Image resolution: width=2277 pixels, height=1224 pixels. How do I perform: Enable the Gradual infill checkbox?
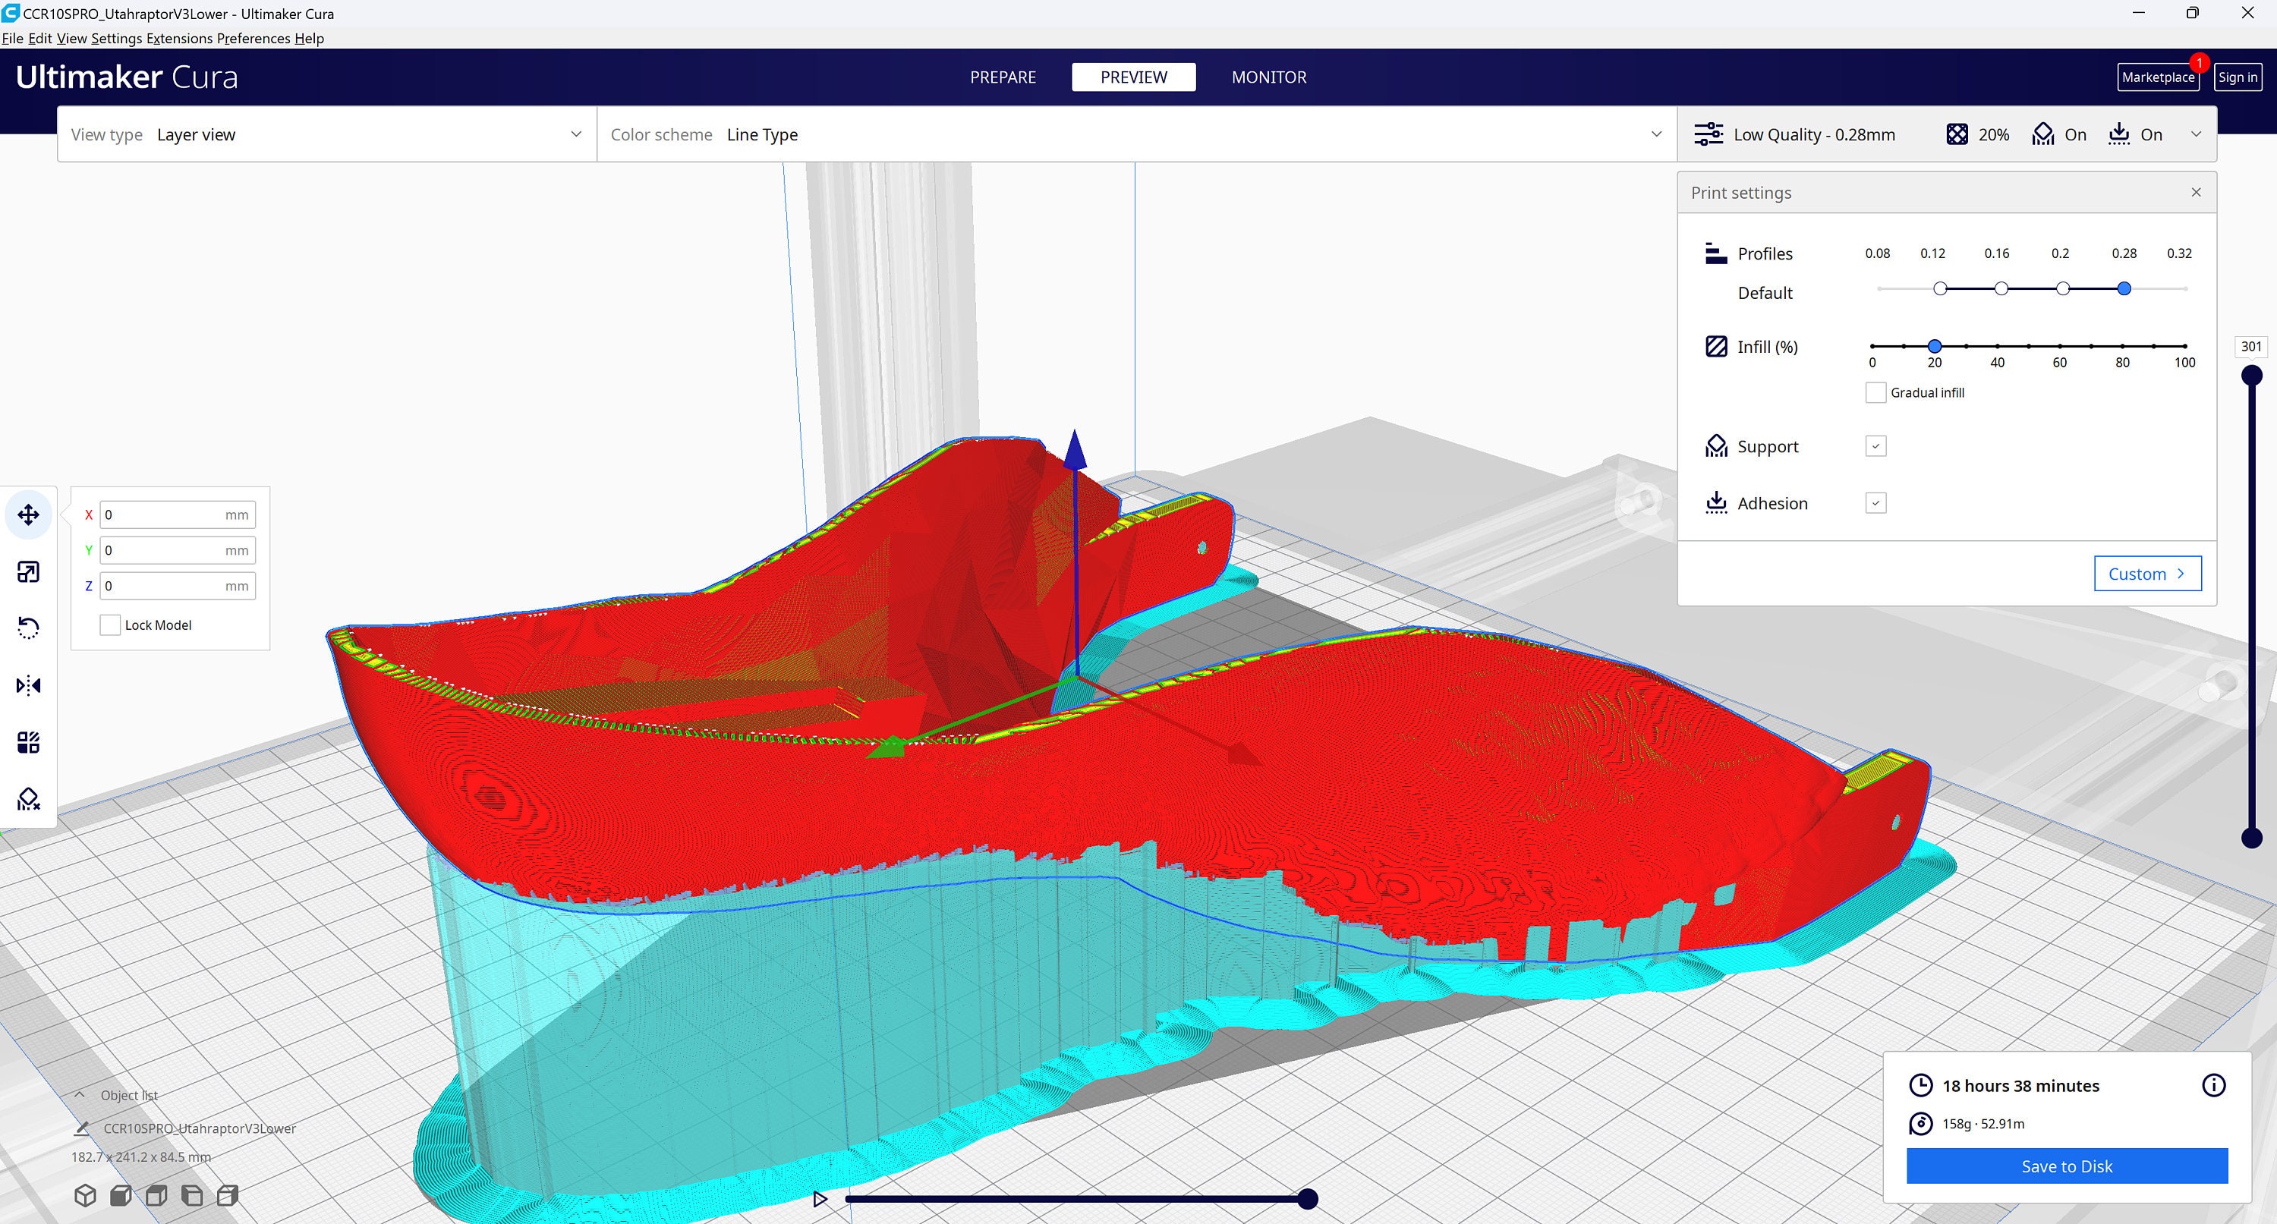(1875, 392)
